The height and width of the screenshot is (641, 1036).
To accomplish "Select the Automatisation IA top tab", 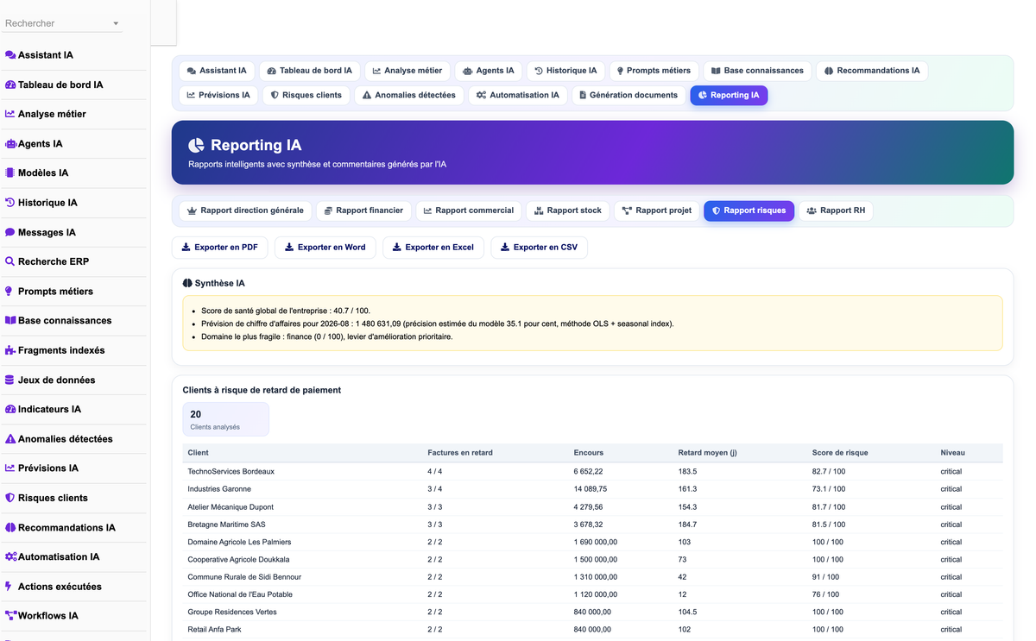I will [x=518, y=95].
